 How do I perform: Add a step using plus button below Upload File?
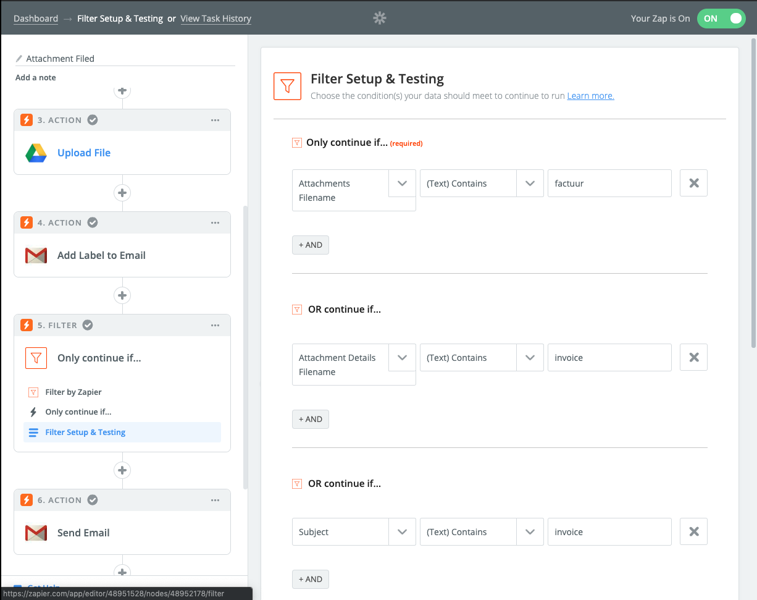[x=122, y=193]
